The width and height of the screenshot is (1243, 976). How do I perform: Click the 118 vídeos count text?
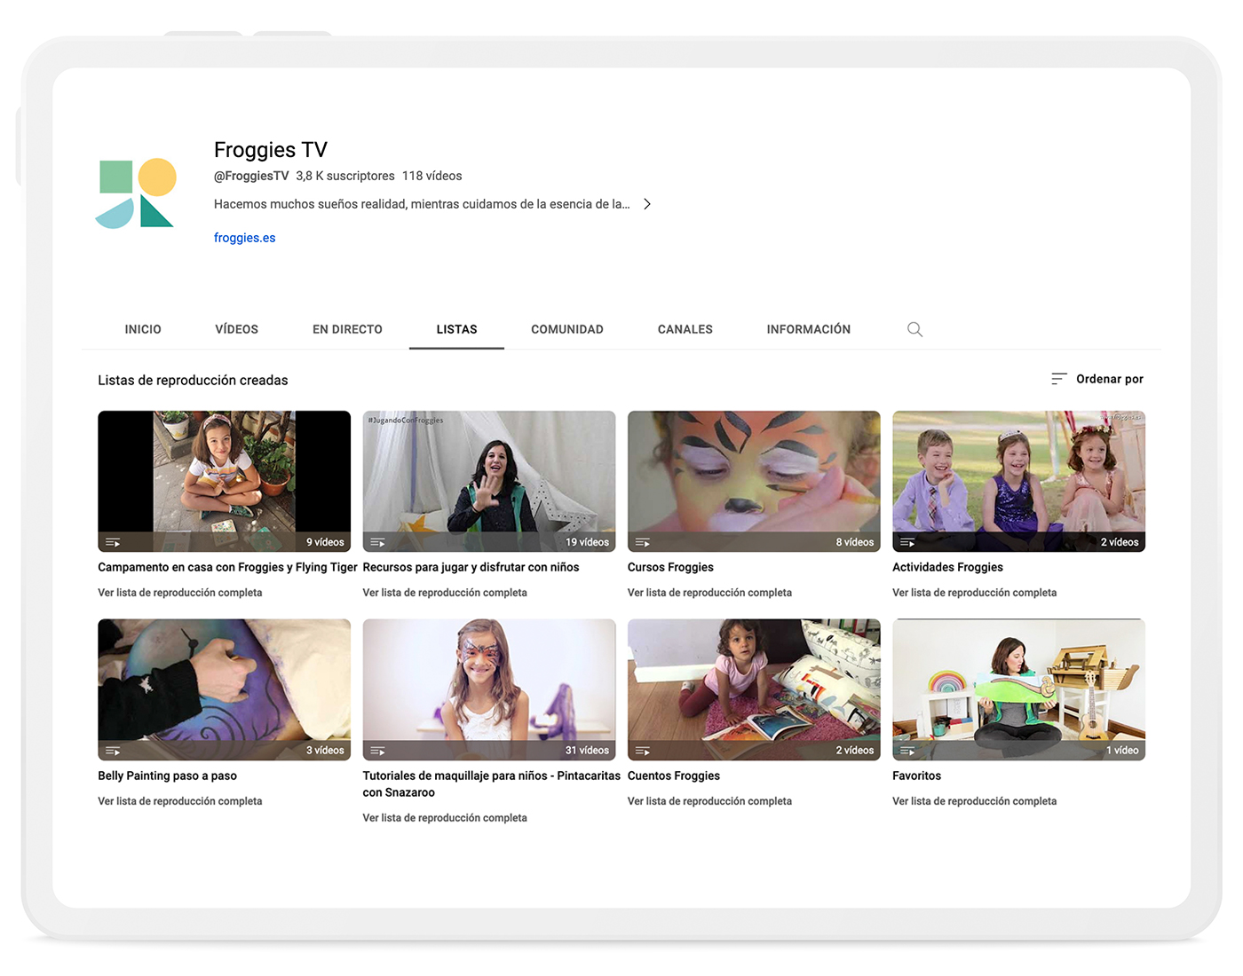431,176
